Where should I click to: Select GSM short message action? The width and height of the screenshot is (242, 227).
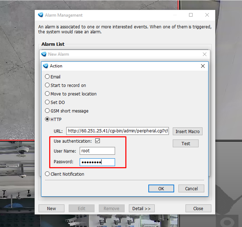click(47, 111)
